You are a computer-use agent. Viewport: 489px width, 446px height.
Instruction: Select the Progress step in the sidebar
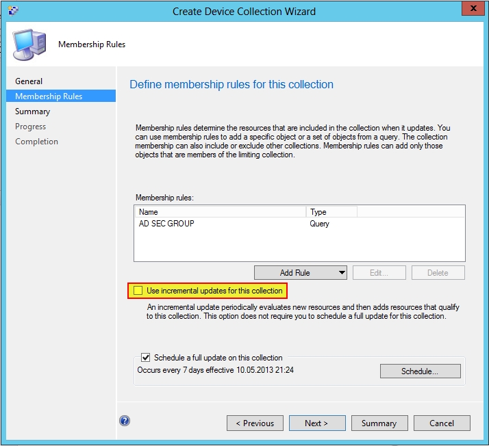pos(31,127)
